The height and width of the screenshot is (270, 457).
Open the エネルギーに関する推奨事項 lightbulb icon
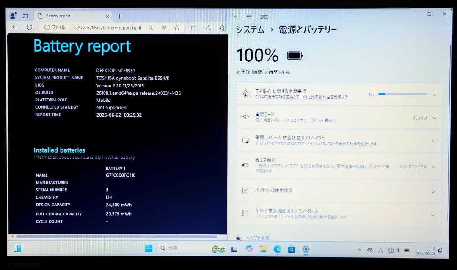[245, 93]
